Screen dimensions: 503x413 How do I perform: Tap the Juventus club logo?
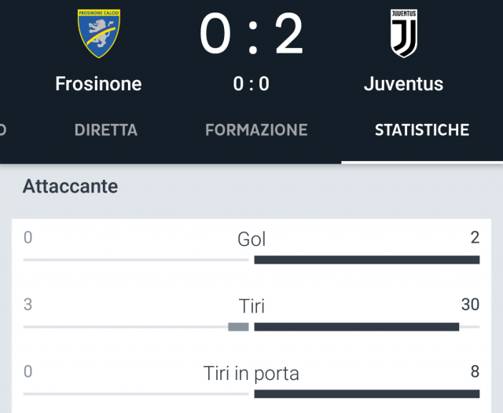click(x=404, y=33)
